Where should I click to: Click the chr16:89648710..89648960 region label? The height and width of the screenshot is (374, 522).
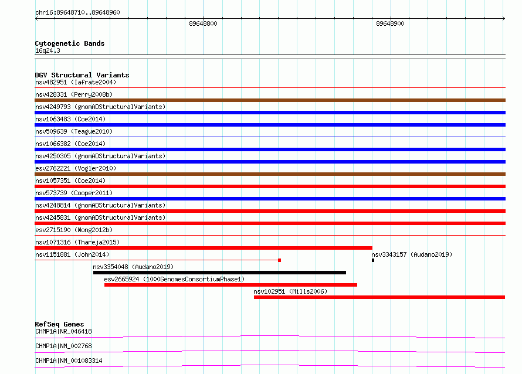tap(77, 12)
